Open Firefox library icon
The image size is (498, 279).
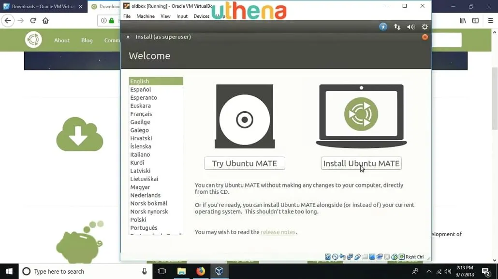click(463, 21)
